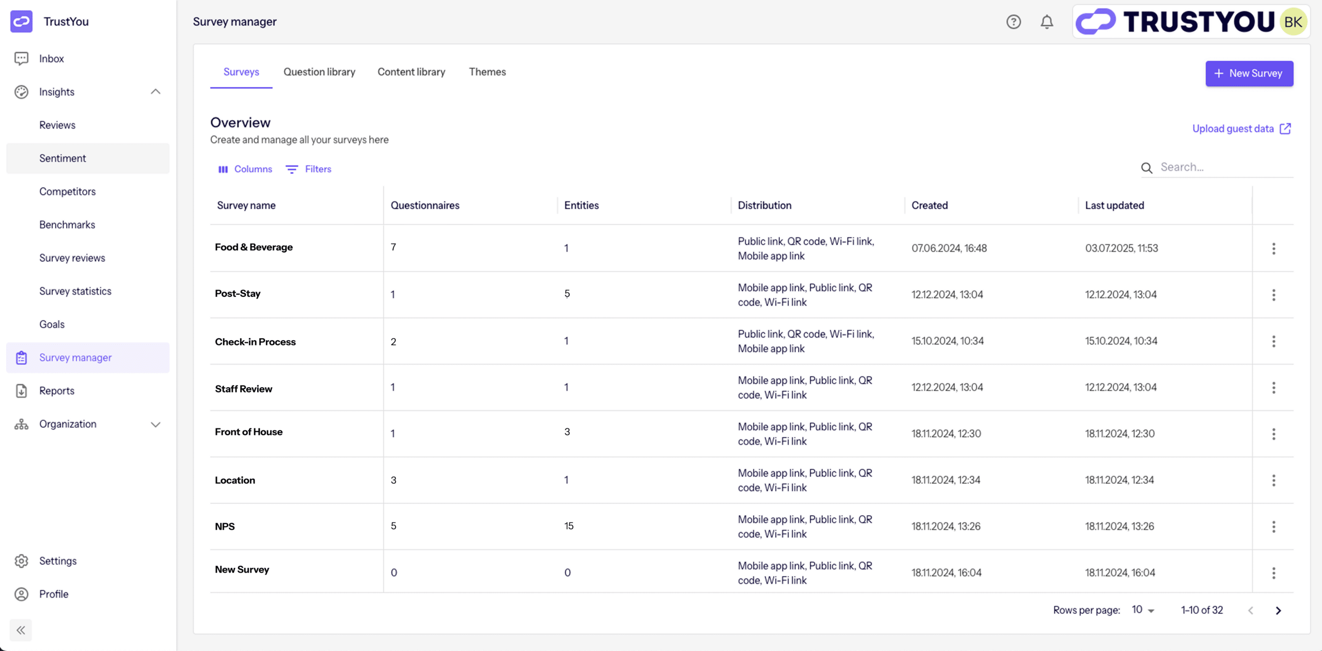The height and width of the screenshot is (651, 1322).
Task: Click the notifications bell icon
Action: pos(1047,22)
